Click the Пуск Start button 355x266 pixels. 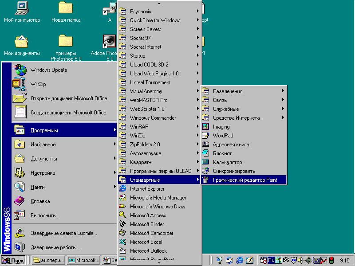click(14, 260)
